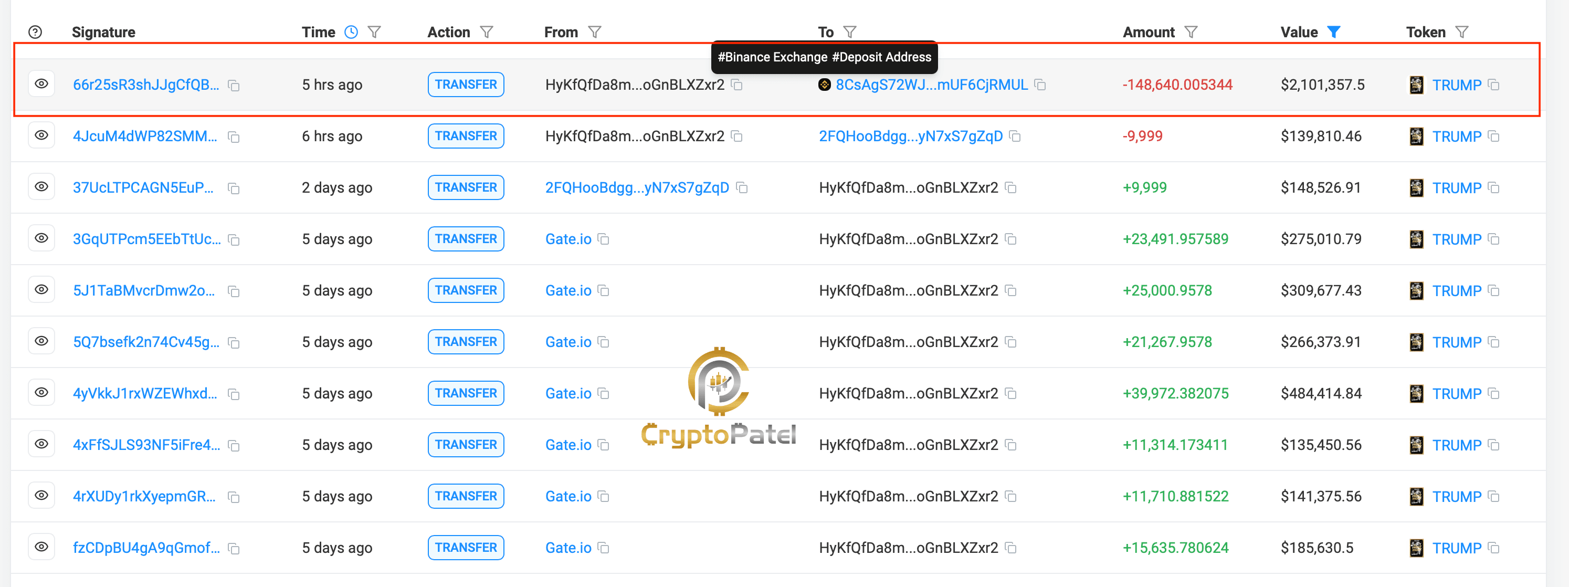Viewport: 1569px width, 587px height.
Task: Copy Gate.io address in 3GqUTPcm5EEbTtUc row
Action: tap(604, 239)
